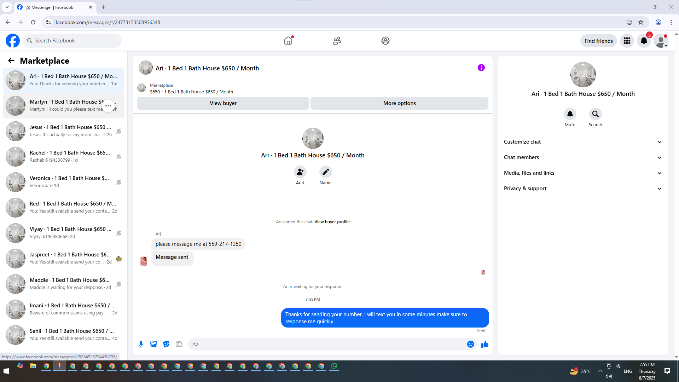Mute conversation using bell icon
This screenshot has width=679, height=382.
click(x=570, y=114)
